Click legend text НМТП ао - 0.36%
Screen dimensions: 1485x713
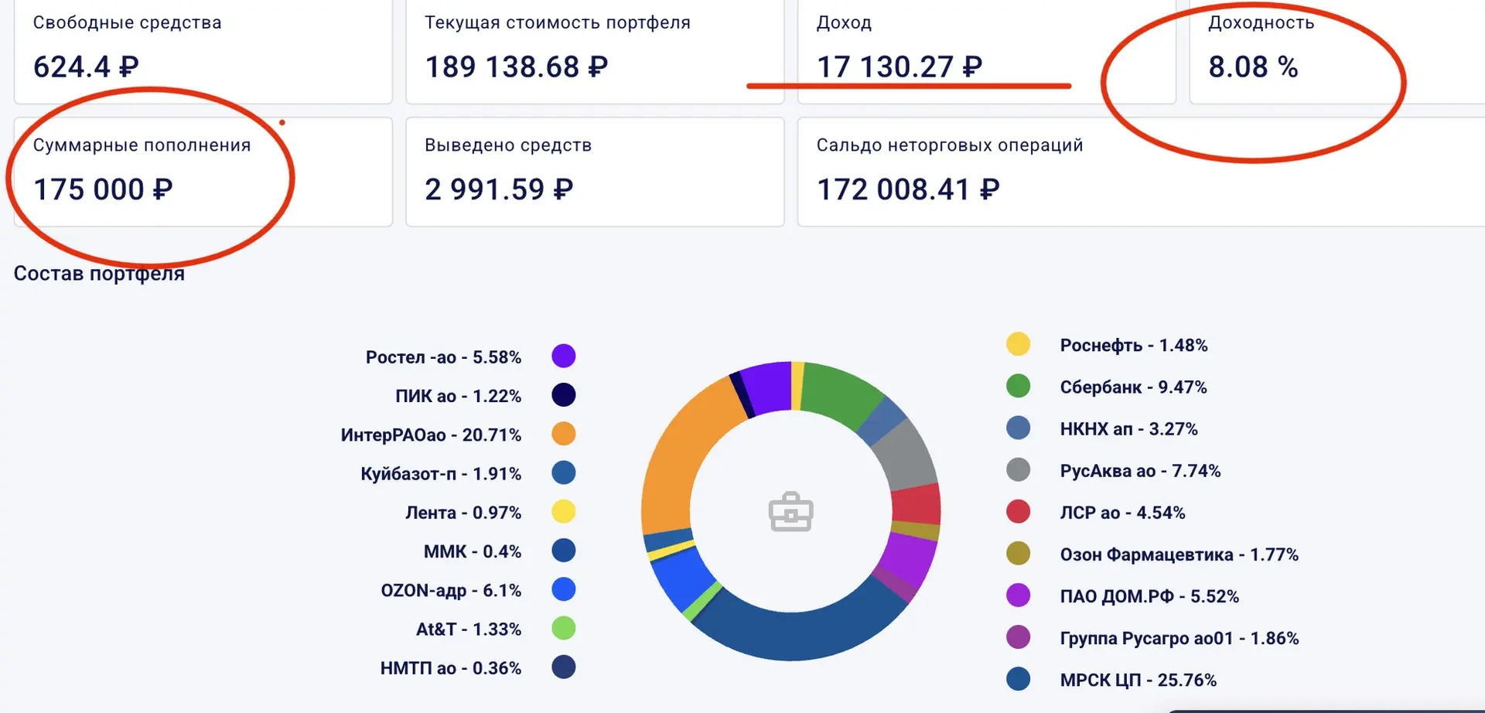[451, 668]
